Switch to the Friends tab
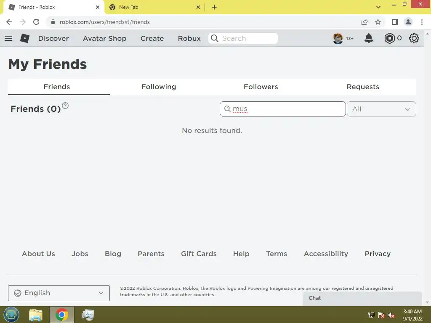 click(57, 87)
